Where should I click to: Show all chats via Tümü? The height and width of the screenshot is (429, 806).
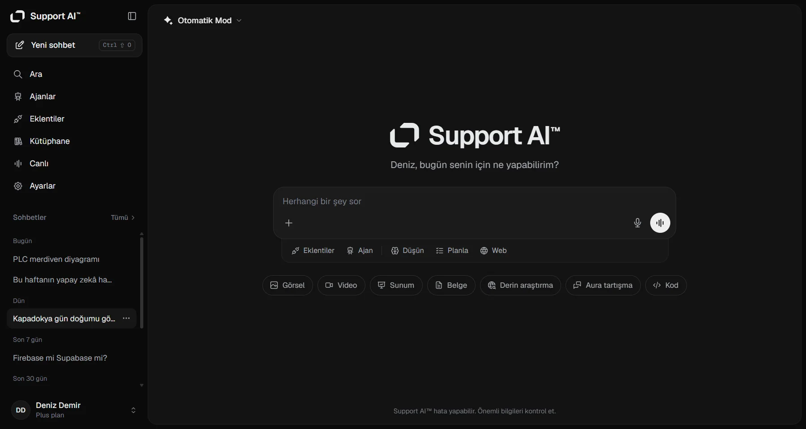[123, 218]
